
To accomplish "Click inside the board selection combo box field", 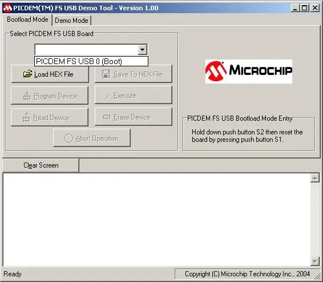I will [x=86, y=50].
